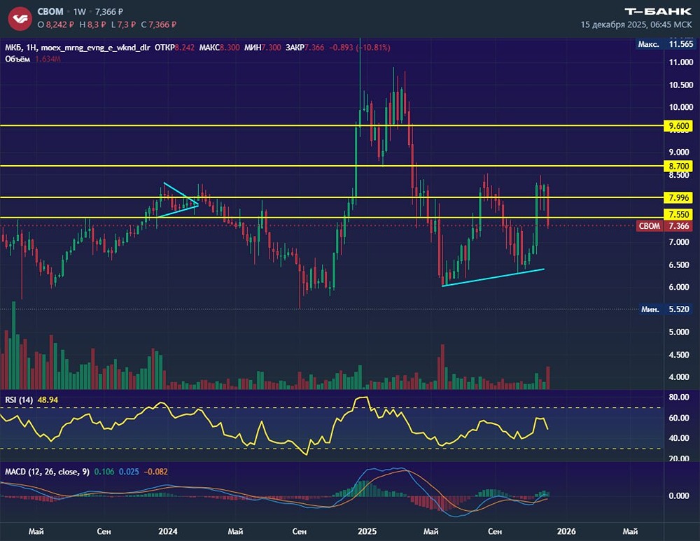Viewport: 700px width, 541px height.
Task: Click the 2026 label on the time axis
Action: pos(566,531)
